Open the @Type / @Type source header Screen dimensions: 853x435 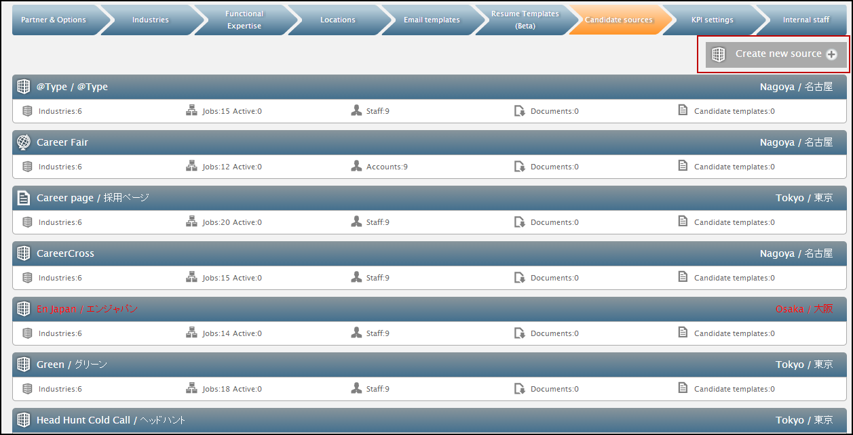click(x=430, y=87)
